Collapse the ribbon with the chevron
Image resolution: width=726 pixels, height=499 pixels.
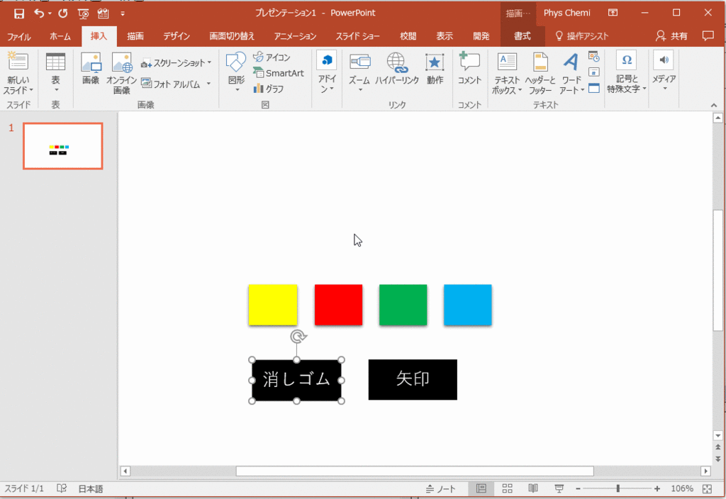(x=713, y=106)
